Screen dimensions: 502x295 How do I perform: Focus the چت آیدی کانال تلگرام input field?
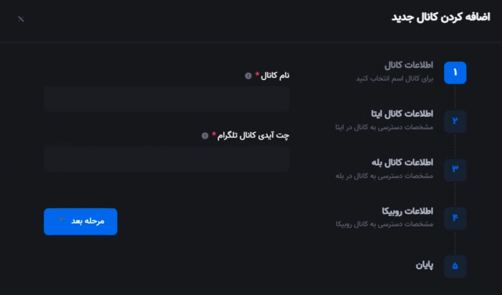pyautogui.click(x=167, y=159)
